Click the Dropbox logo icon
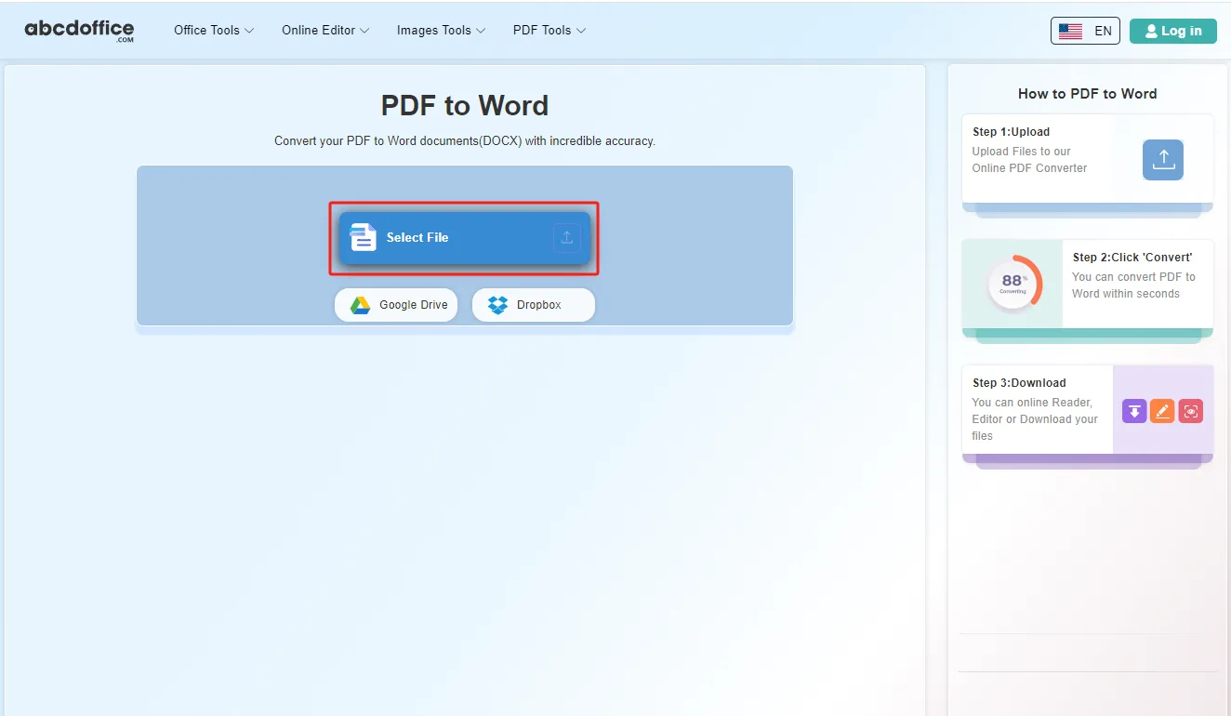The width and height of the screenshot is (1231, 716). click(498, 305)
